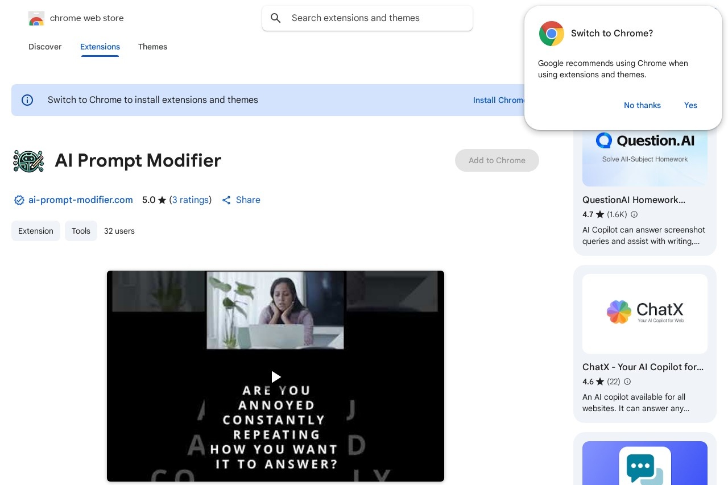Image resolution: width=728 pixels, height=485 pixels.
Task: Open the ai-prompt-modifier.com website link
Action: point(81,200)
